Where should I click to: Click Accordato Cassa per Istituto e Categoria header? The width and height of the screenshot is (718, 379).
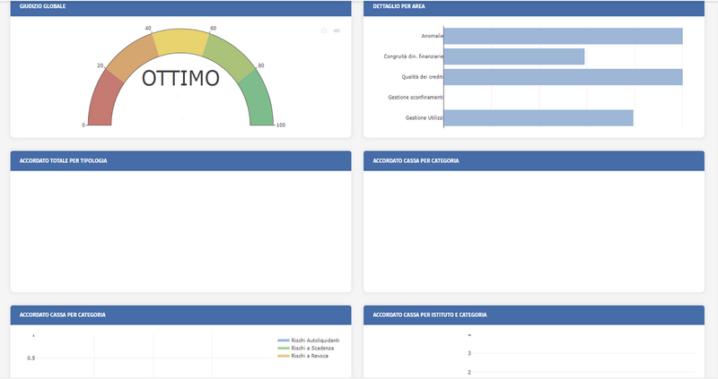(x=534, y=315)
